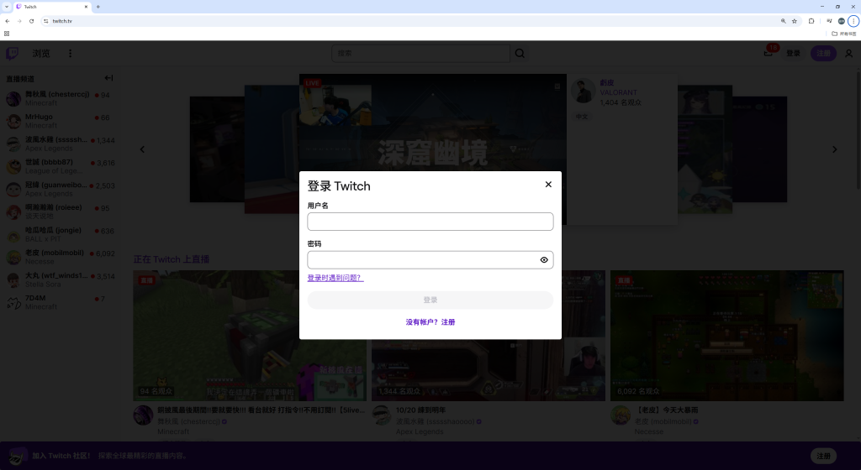Click the username input field
Viewport: 861px width, 470px height.
(430, 222)
